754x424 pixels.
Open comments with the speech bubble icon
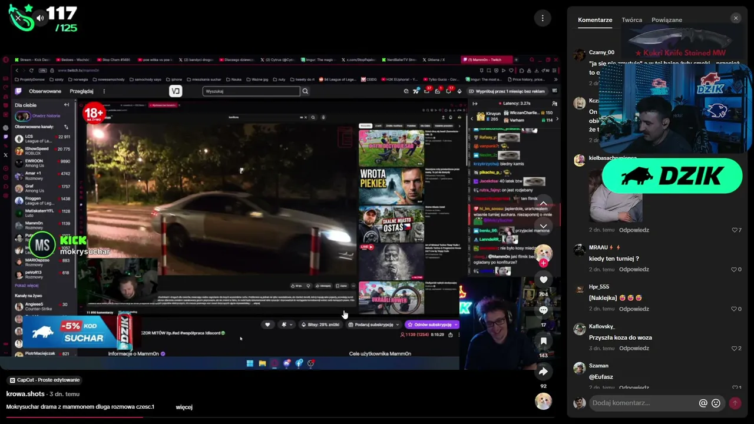tap(543, 310)
